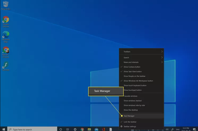This screenshot has width=198, height=131.
Task: Select the Hannah - Chrome desktop shortcut
Action: (x=6, y=52)
